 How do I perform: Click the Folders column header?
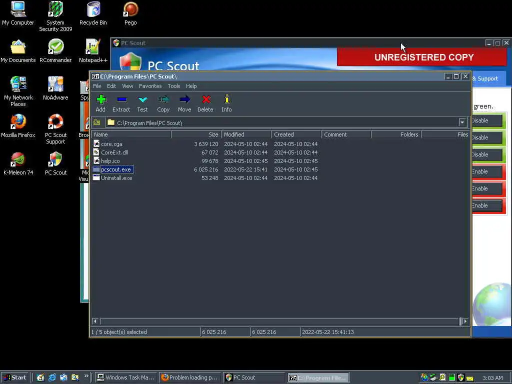coord(396,134)
